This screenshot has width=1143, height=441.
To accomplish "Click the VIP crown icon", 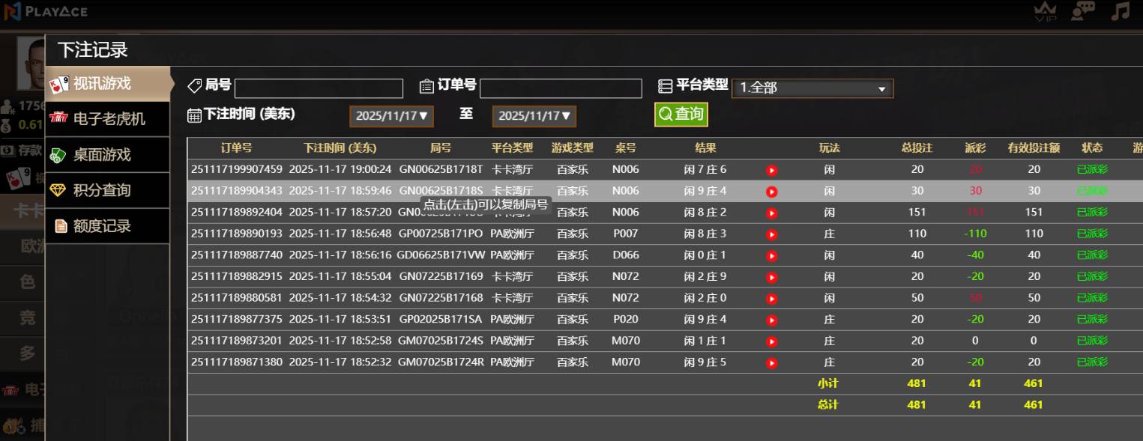I will tap(1043, 12).
